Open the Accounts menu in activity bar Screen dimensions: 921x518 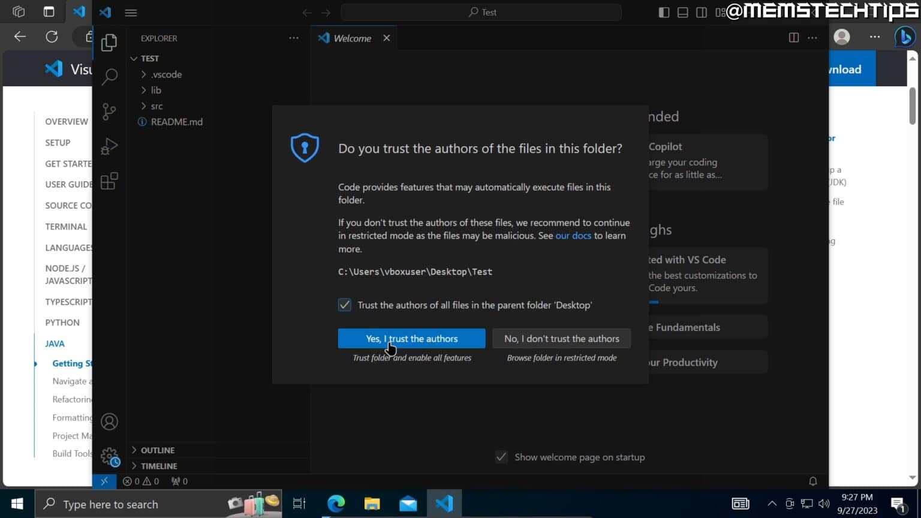[109, 421]
